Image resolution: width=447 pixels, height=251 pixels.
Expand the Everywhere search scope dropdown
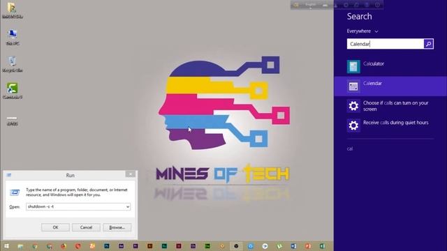pos(362,31)
